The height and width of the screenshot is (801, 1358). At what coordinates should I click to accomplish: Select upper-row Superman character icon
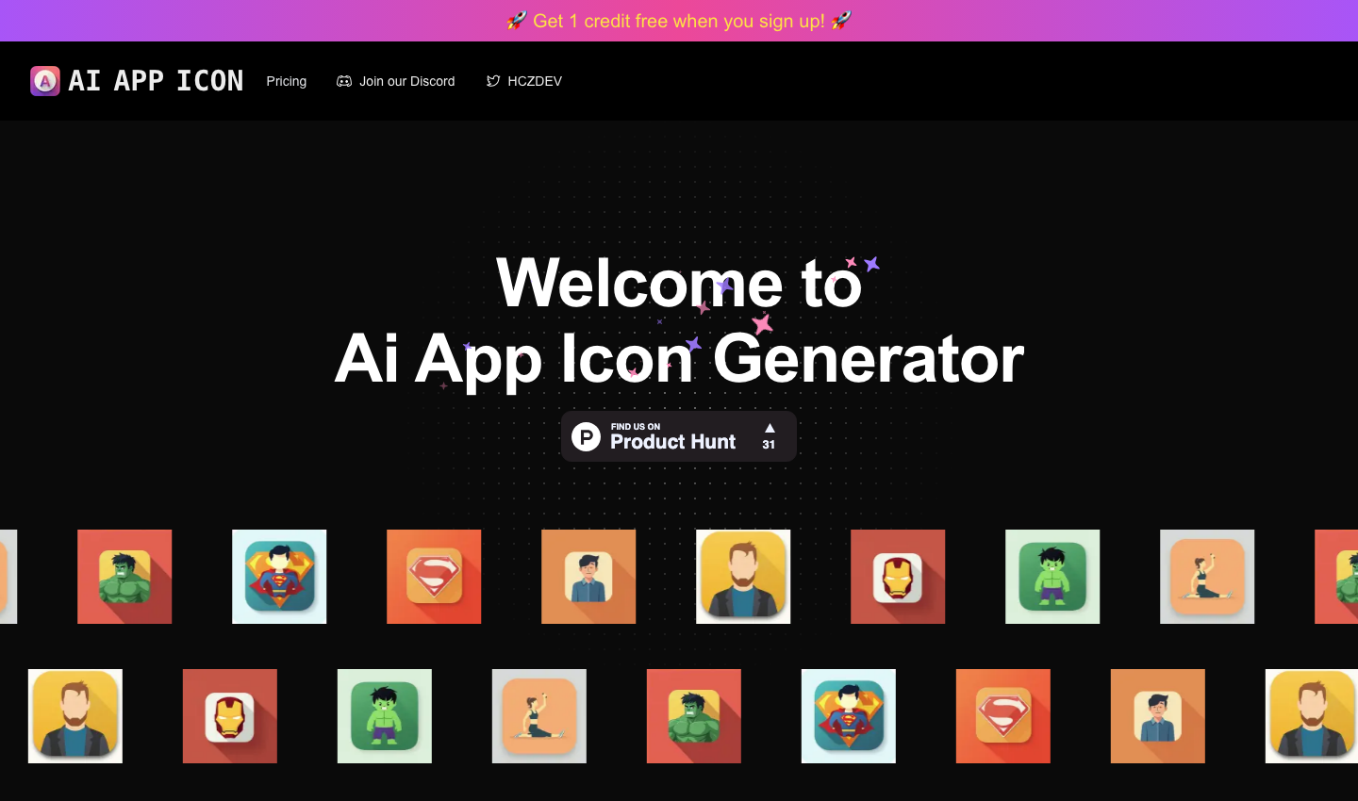pyautogui.click(x=279, y=577)
